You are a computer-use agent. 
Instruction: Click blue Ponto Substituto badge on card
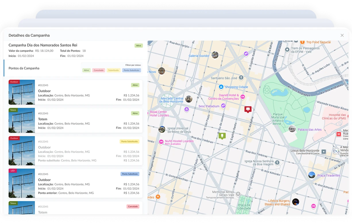pos(130,174)
